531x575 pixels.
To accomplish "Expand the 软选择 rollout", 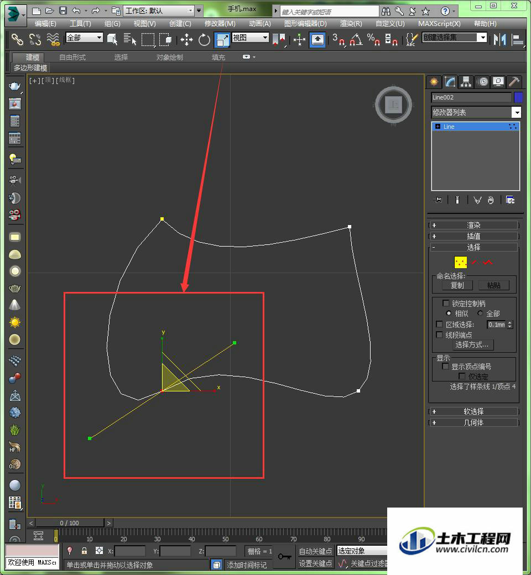I will pos(473,411).
